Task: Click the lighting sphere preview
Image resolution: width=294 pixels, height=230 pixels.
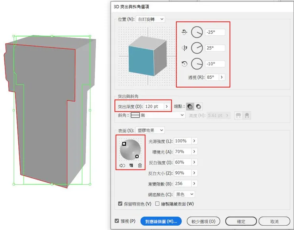Action: coord(130,150)
